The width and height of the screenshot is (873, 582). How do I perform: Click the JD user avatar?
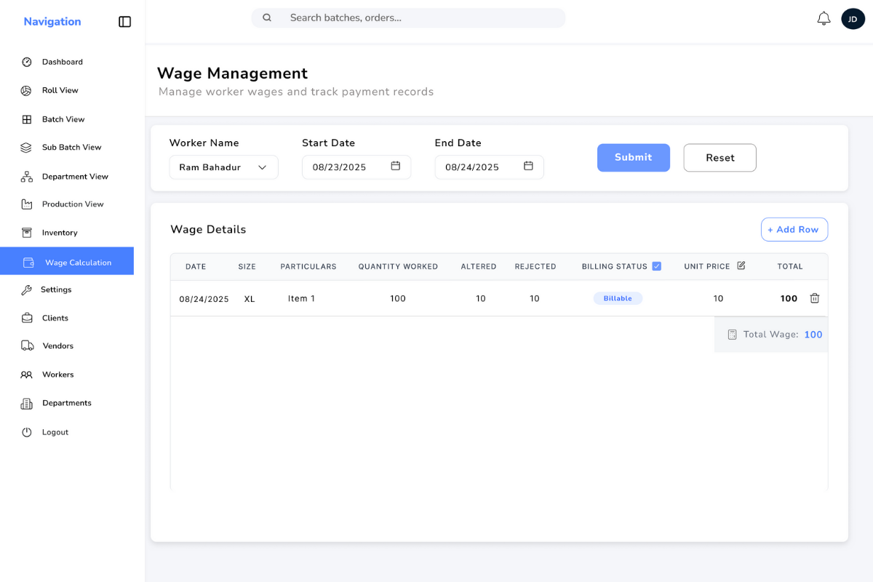[x=853, y=19]
